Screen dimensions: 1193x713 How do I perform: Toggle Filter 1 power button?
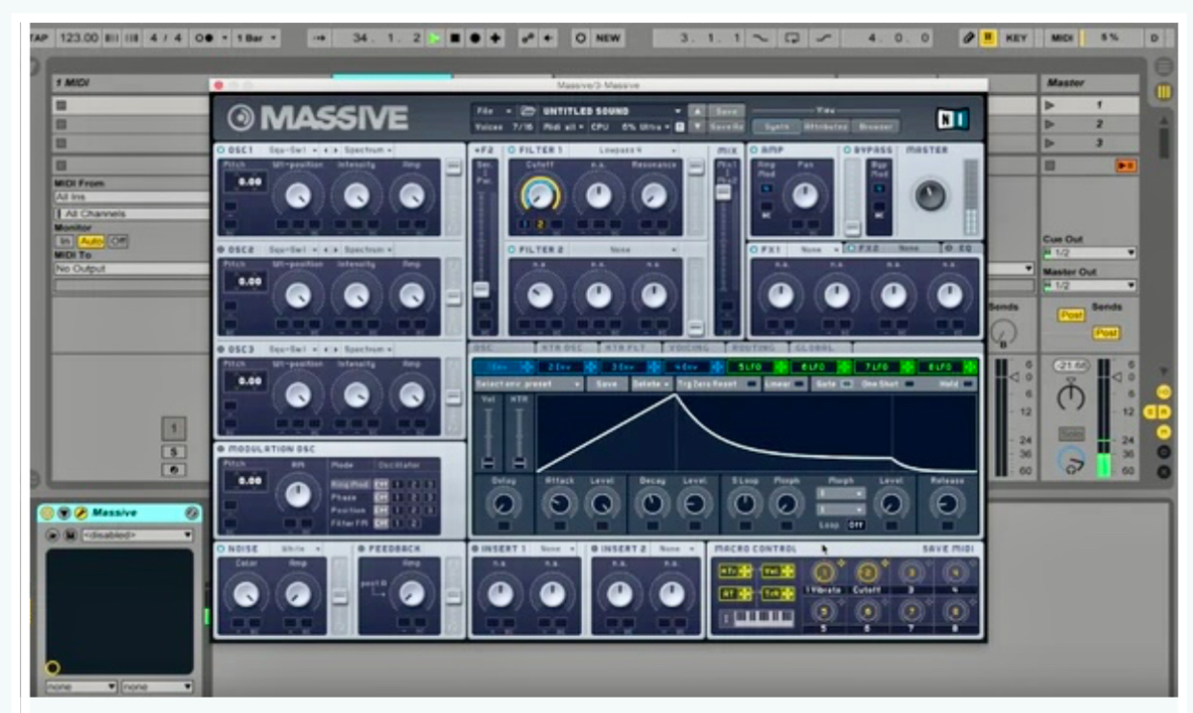[x=512, y=151]
